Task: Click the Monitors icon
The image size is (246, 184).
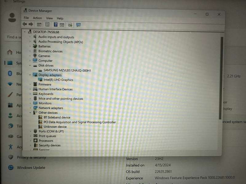Action: [x=35, y=103]
